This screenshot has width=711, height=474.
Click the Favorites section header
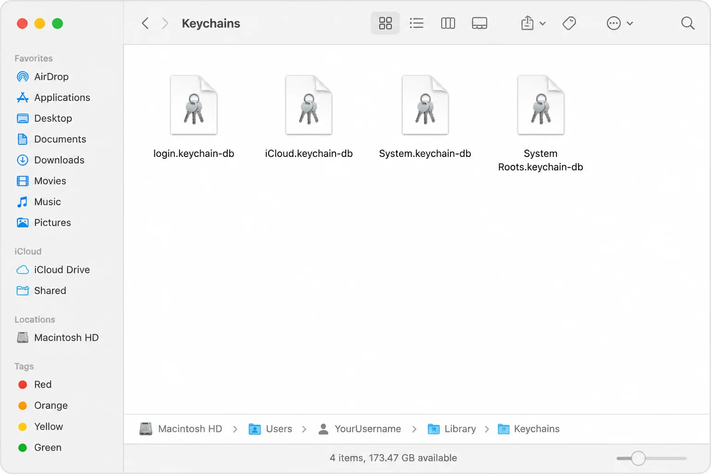pos(33,58)
